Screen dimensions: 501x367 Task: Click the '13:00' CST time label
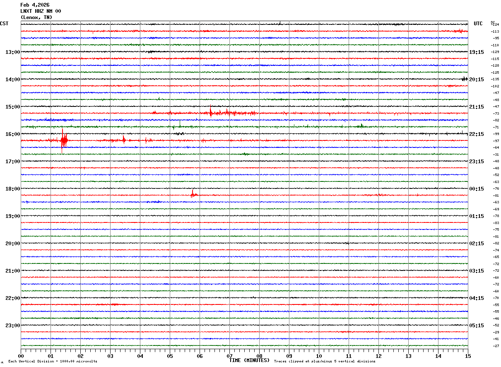[12, 52]
